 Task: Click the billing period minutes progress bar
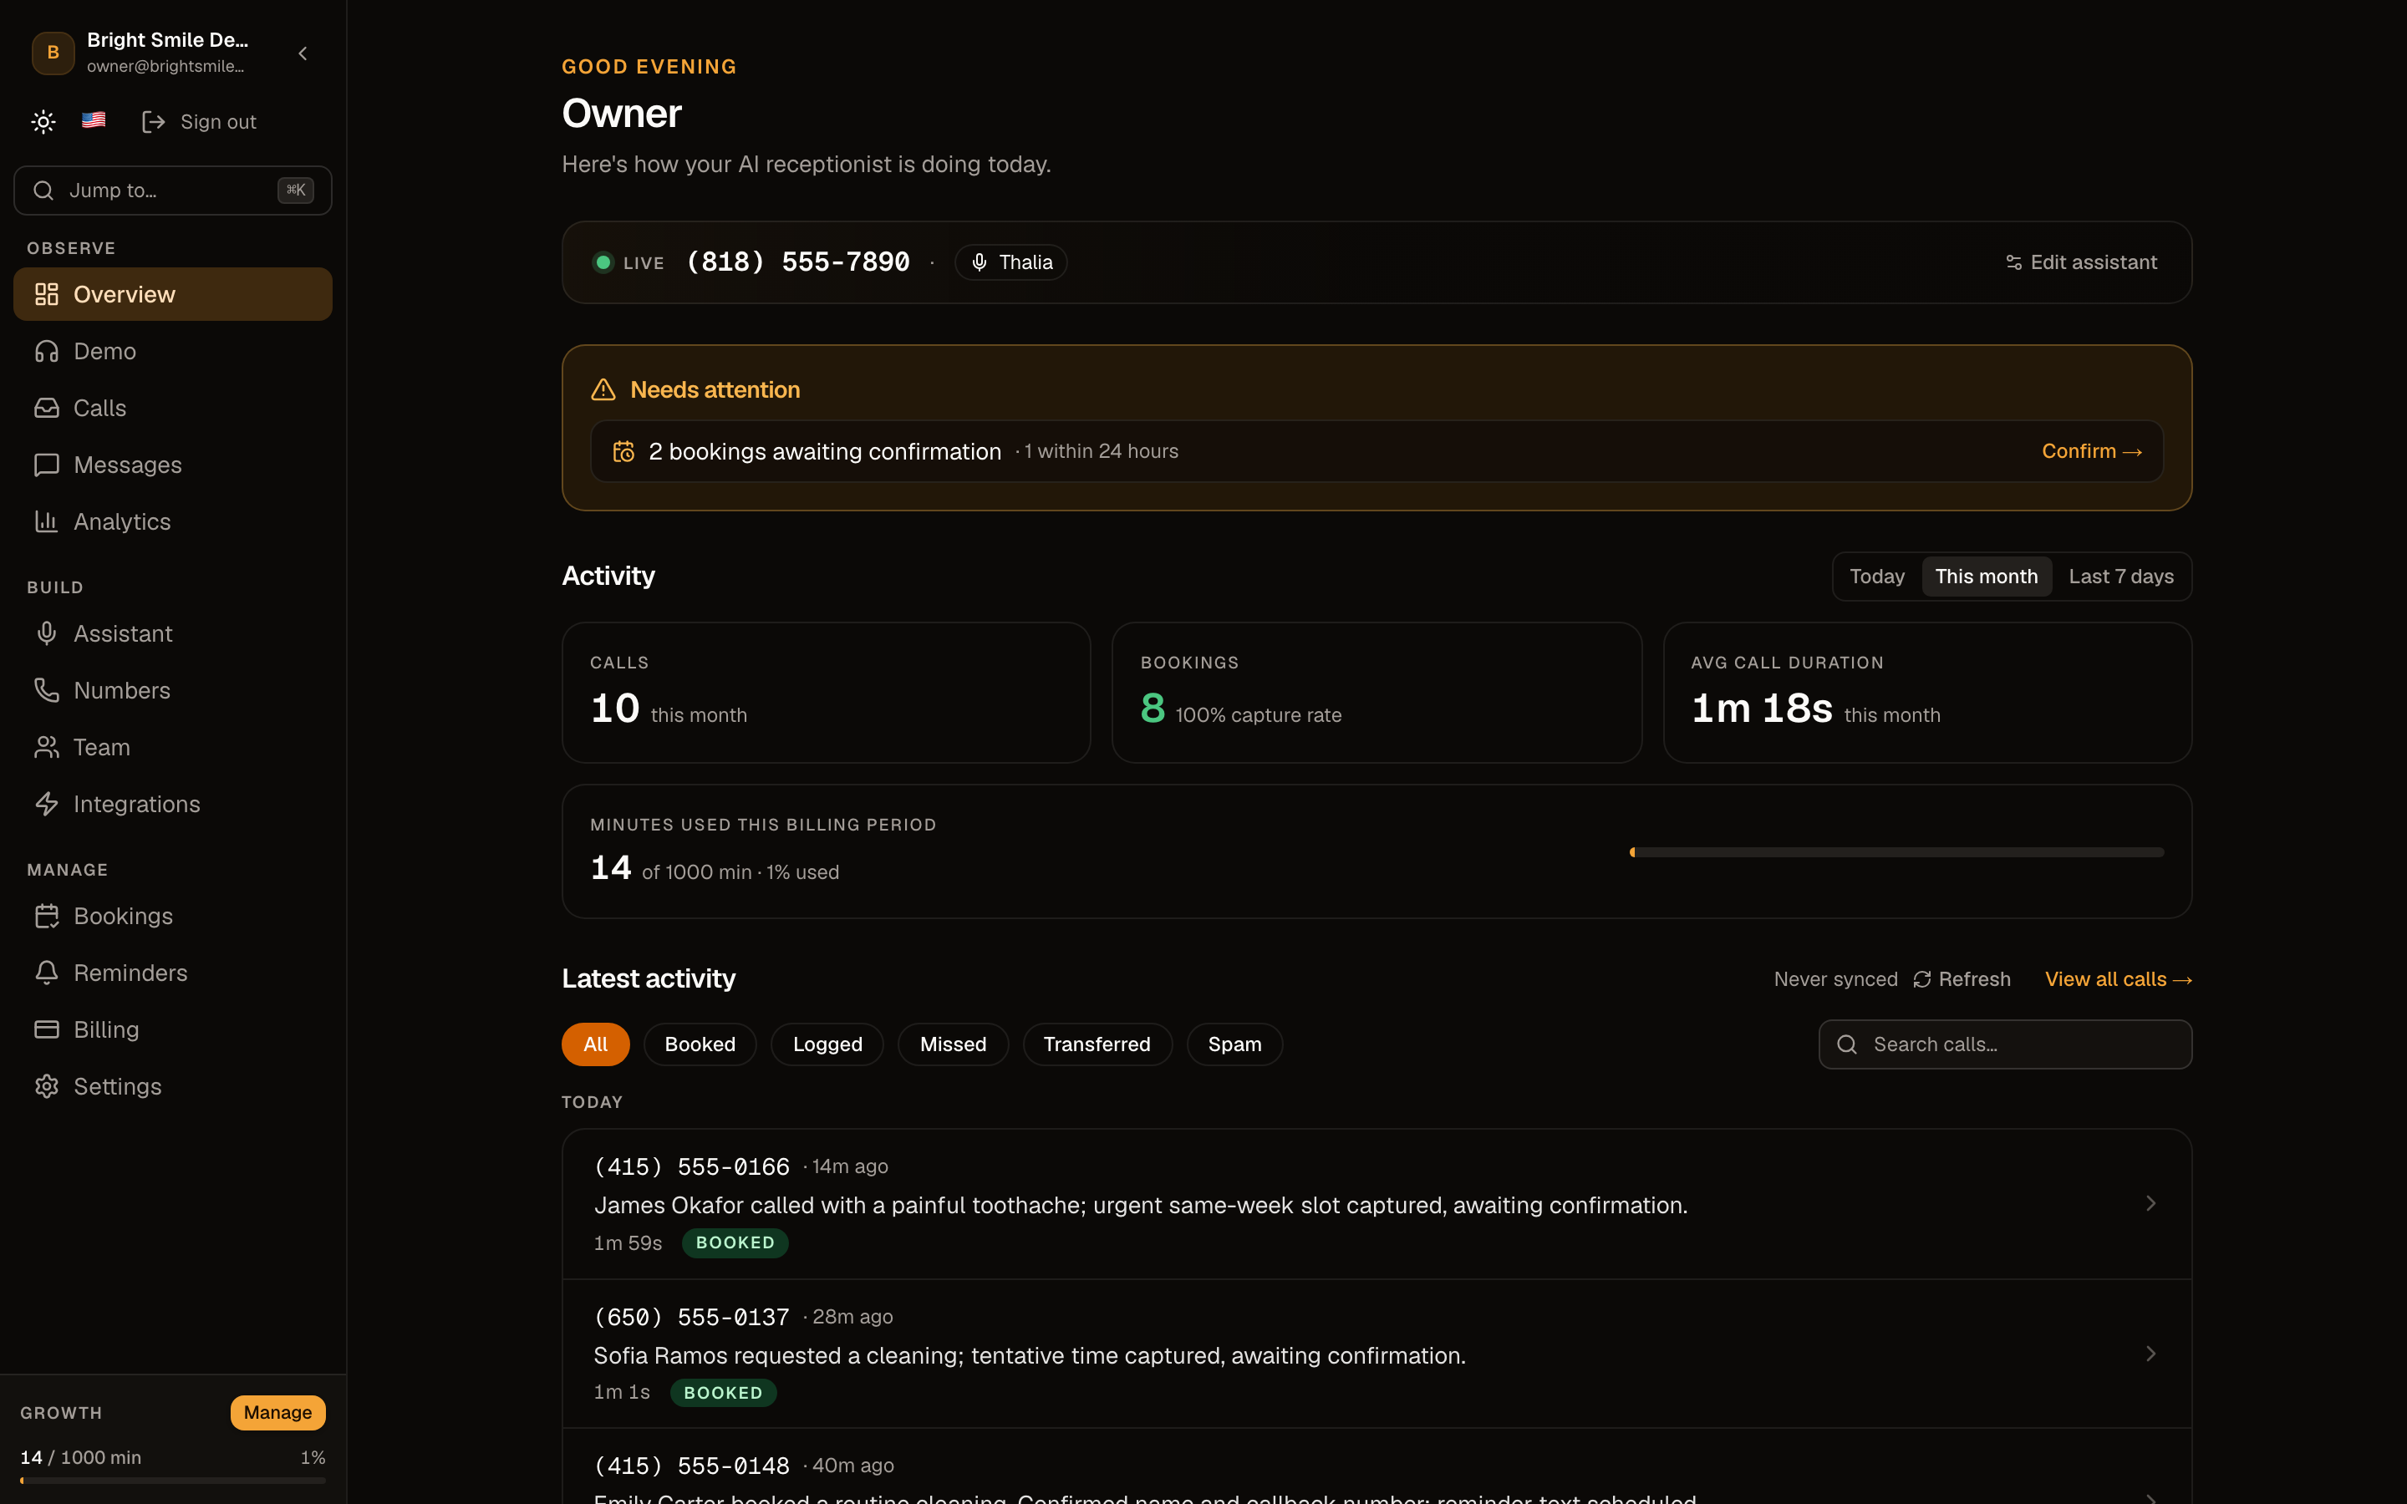click(x=1896, y=852)
